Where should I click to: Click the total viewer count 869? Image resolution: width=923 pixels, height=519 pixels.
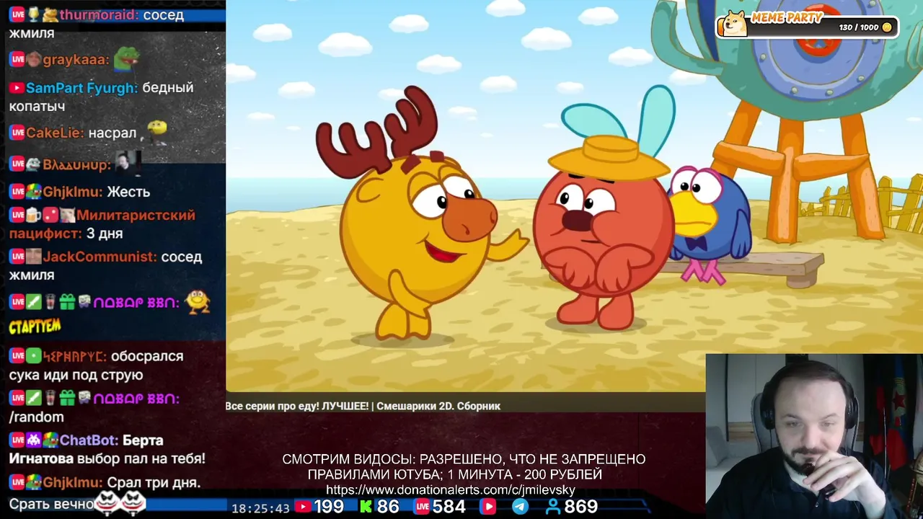(x=580, y=507)
